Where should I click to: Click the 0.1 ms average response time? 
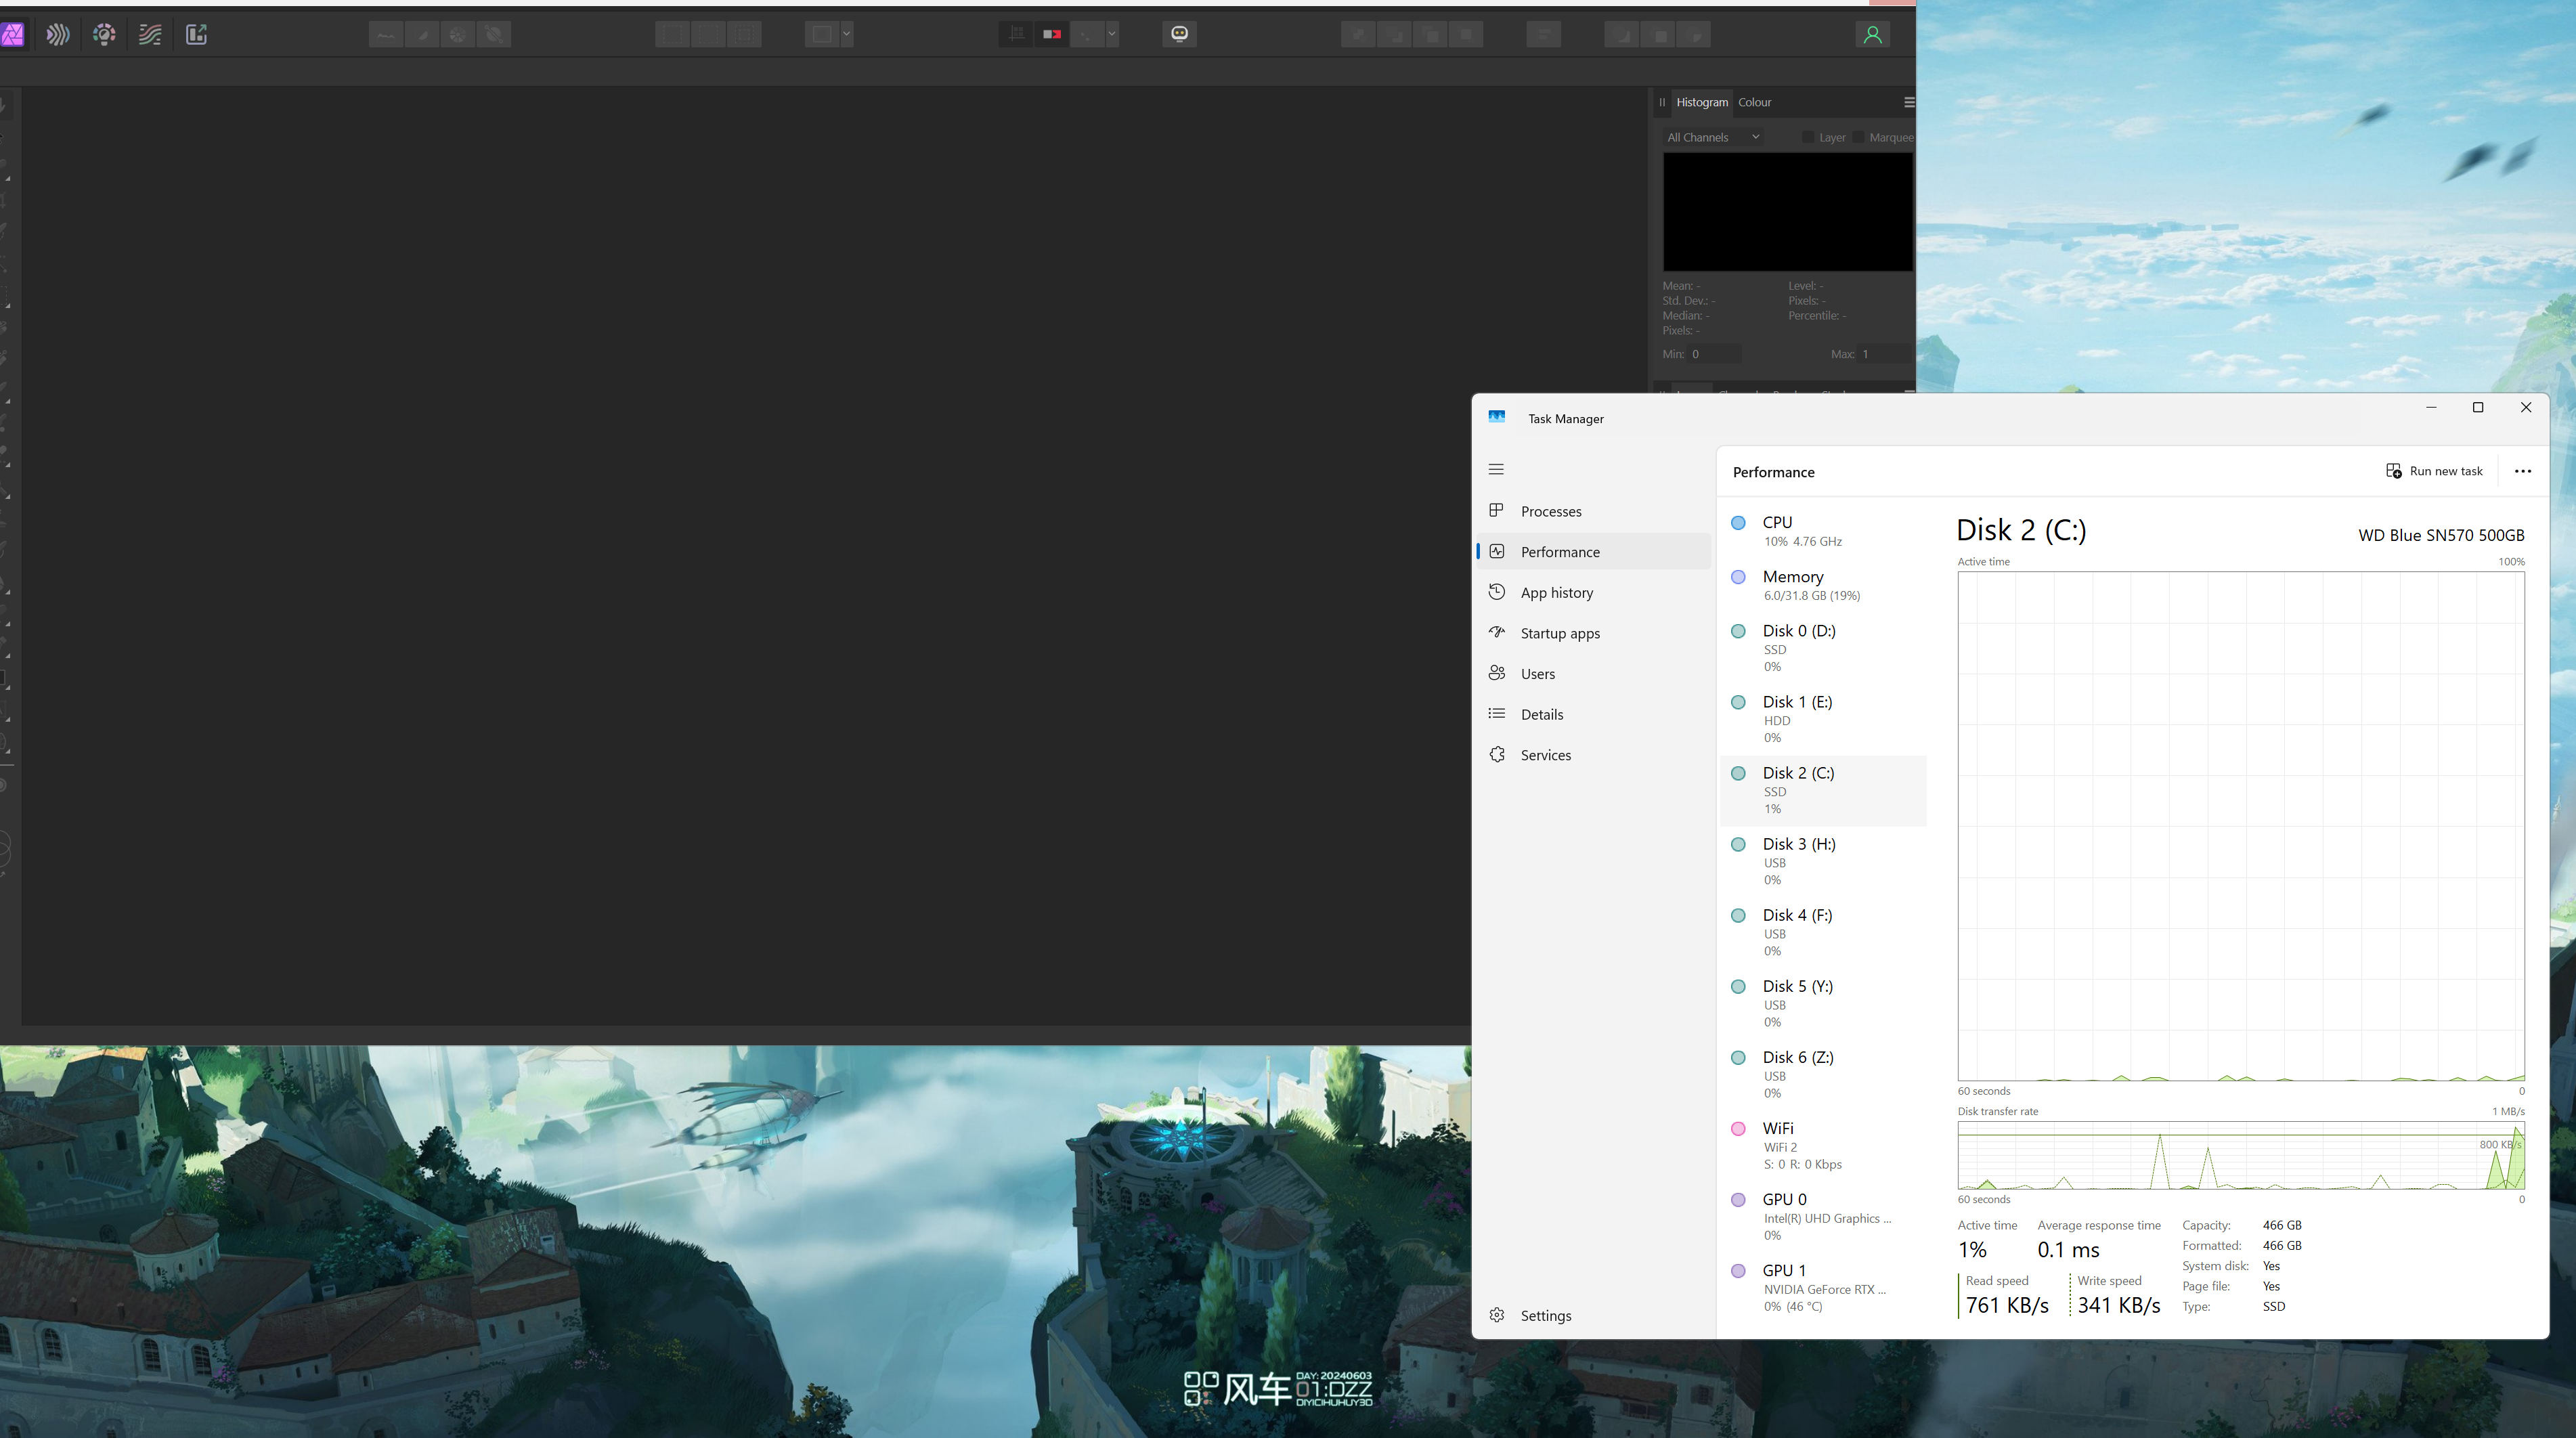click(x=2068, y=1250)
